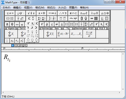Insert the fraction template from the small bar
This screenshot has width=126, height=99.
click(81, 24)
